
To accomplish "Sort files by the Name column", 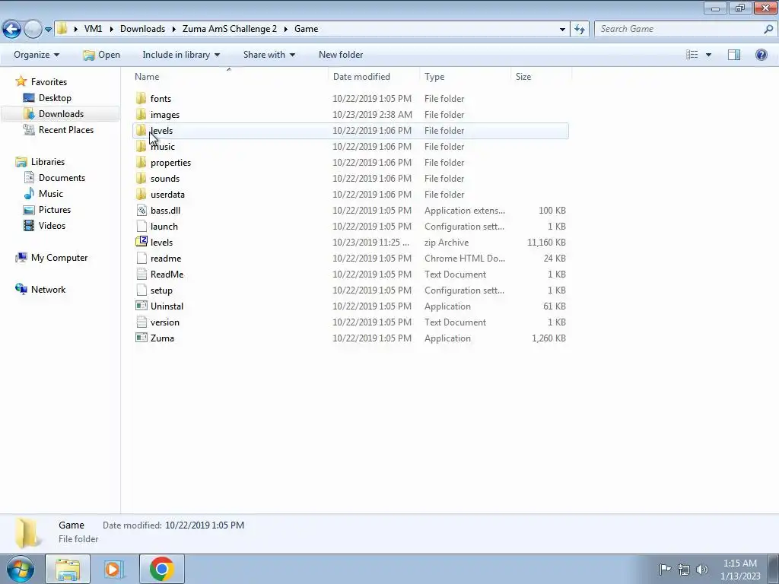I will click(231, 77).
